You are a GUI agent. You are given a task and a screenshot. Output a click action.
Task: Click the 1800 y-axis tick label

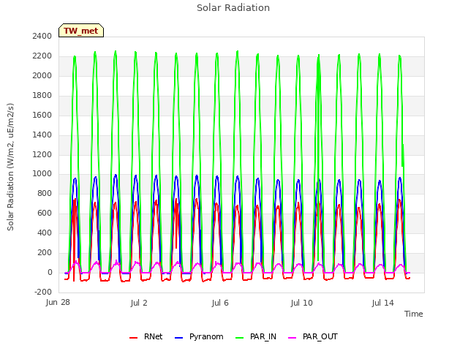tap(42, 95)
